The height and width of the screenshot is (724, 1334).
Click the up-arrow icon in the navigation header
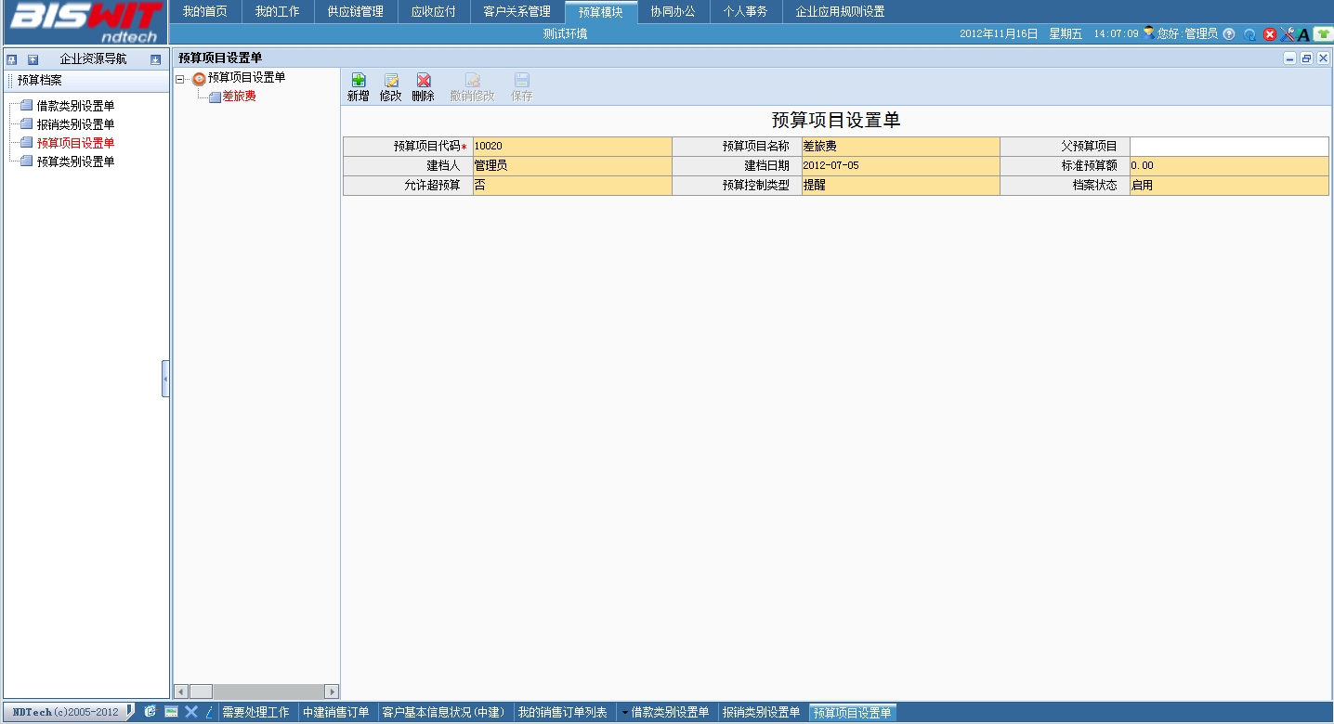(33, 59)
